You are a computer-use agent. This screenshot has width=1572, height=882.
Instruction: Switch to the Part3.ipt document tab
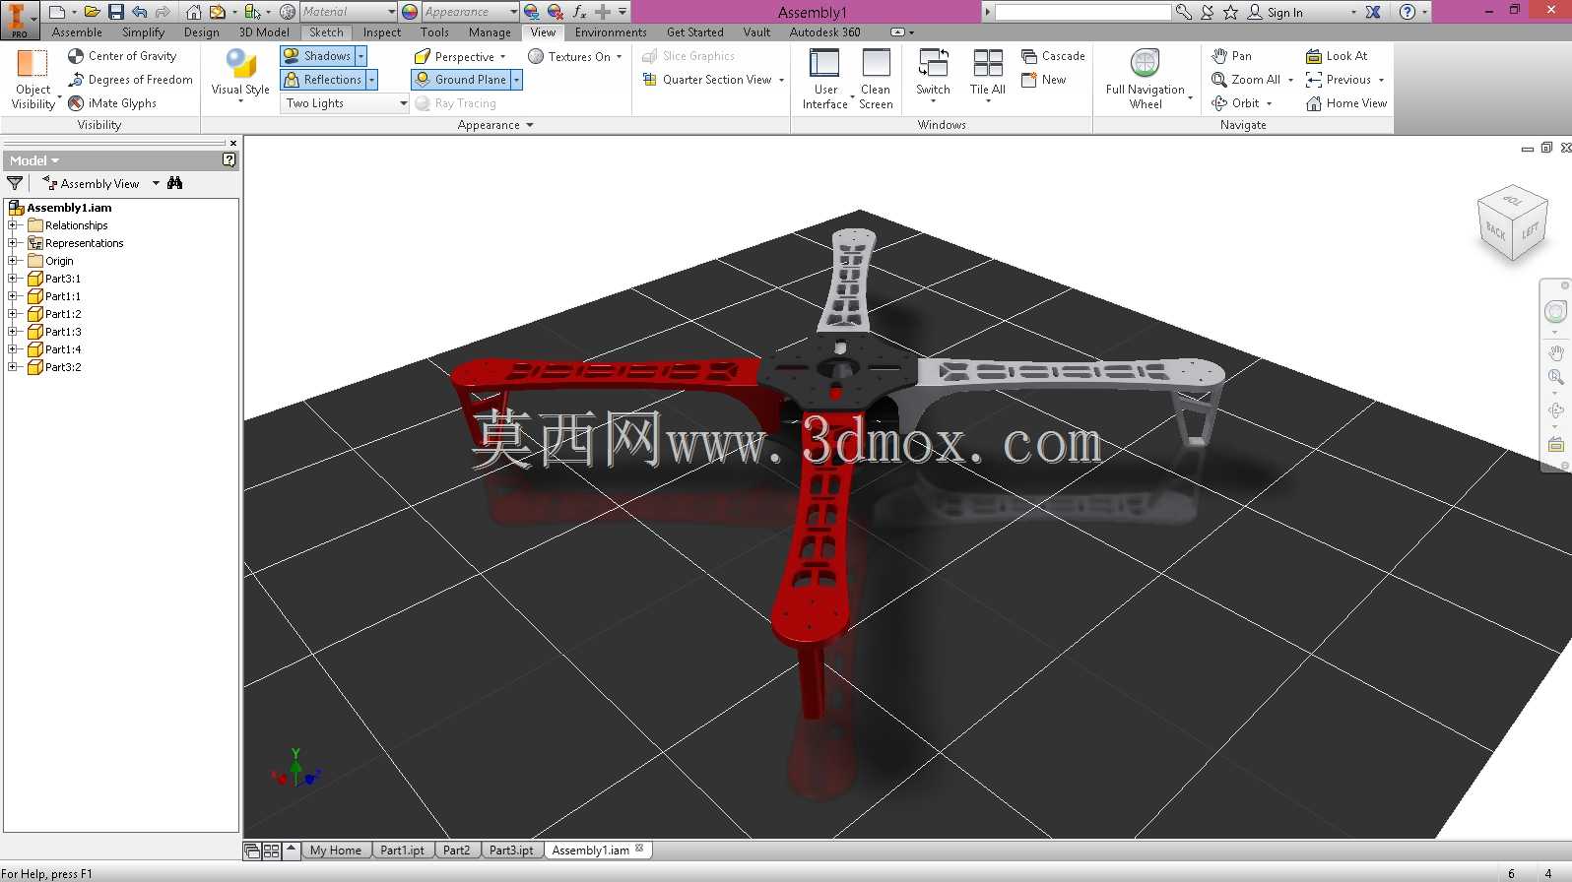511,850
